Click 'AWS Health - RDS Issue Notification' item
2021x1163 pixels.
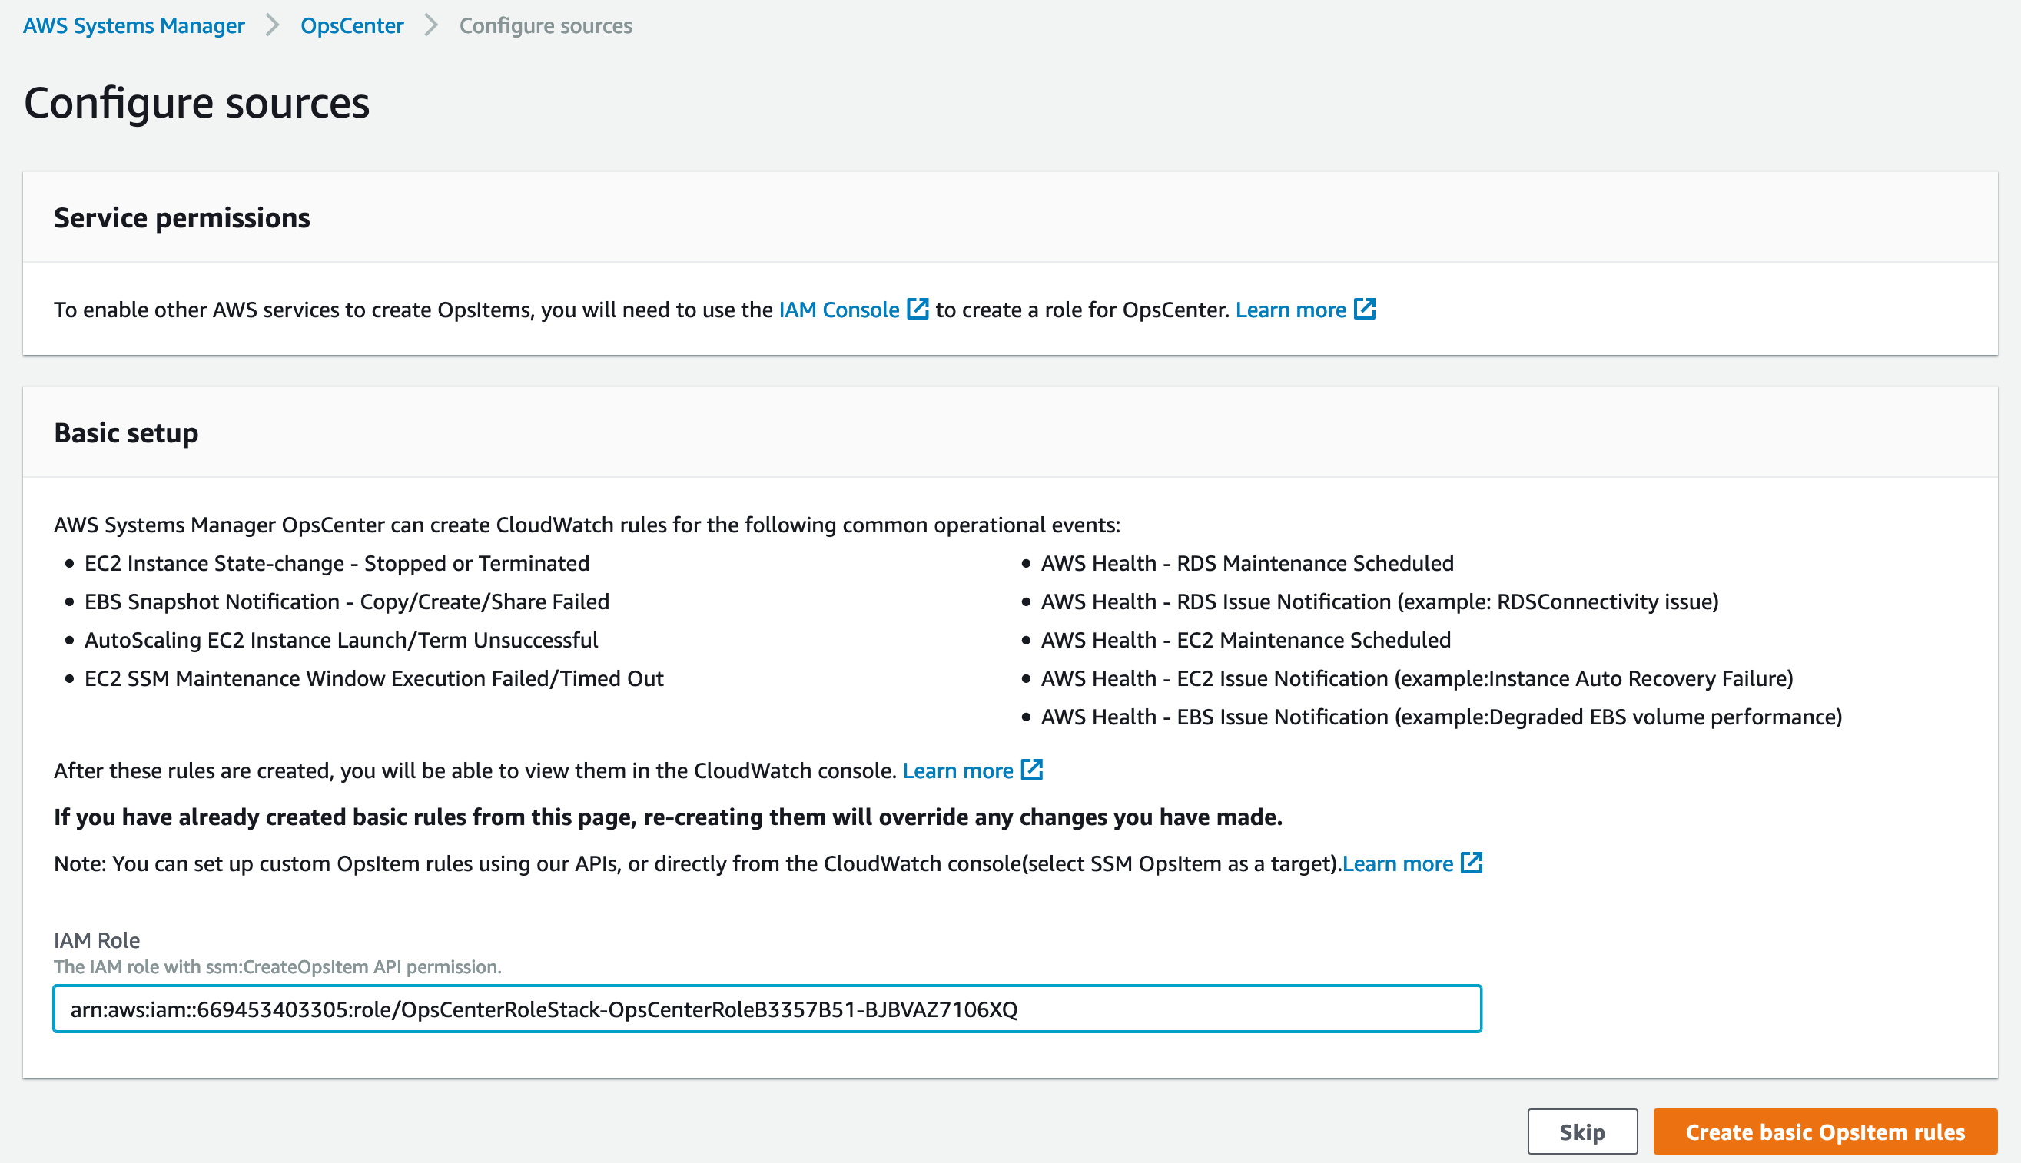click(x=1379, y=602)
